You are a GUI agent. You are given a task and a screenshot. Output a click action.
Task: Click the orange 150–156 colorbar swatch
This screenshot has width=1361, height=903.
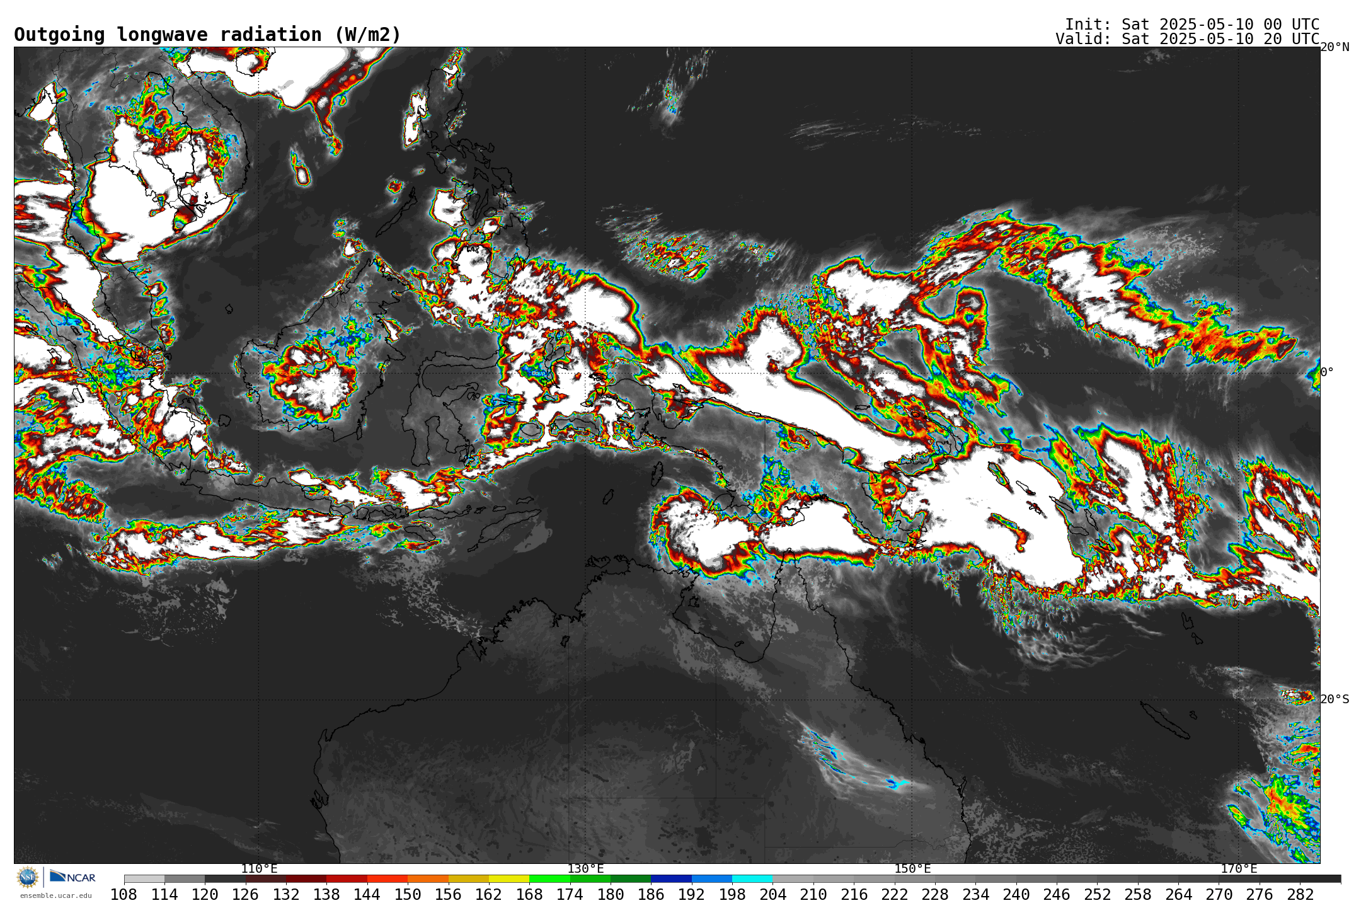click(428, 879)
